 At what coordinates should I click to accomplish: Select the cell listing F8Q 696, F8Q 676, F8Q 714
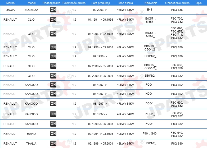177,33
